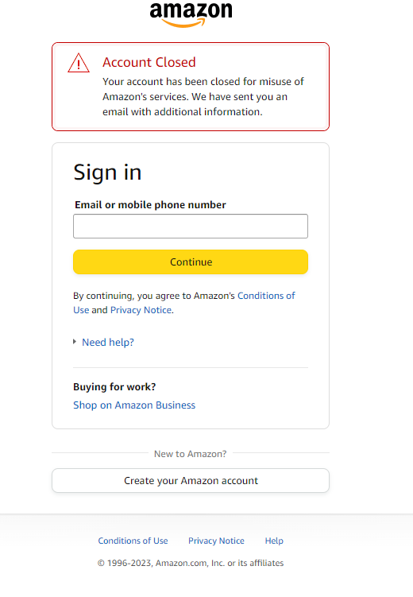Click the Sign in heading
This screenshot has height=597, width=413.
[x=108, y=173]
